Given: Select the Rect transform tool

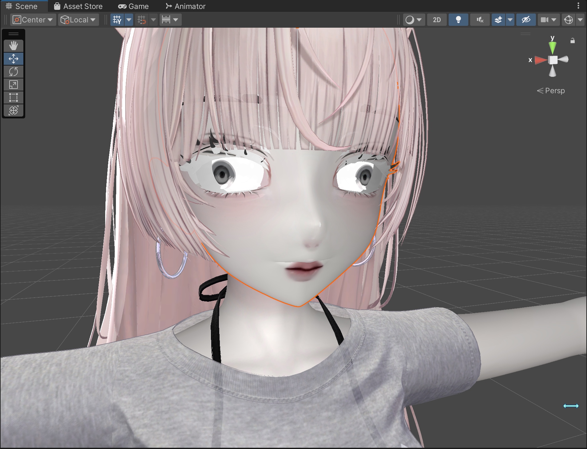Looking at the screenshot, I should coord(14,97).
